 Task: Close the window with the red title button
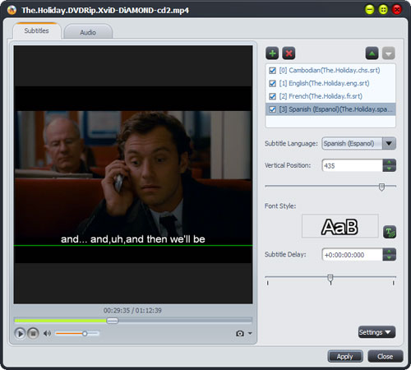pos(397,10)
